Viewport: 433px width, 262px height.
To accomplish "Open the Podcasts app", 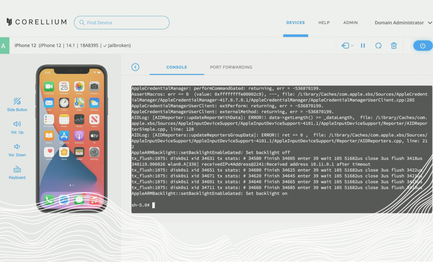I will click(x=79, y=136).
